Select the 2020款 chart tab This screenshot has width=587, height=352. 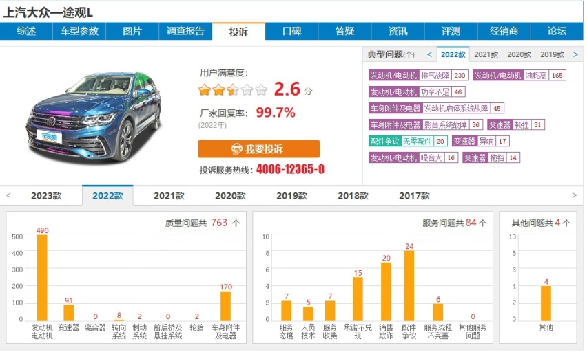(x=230, y=196)
